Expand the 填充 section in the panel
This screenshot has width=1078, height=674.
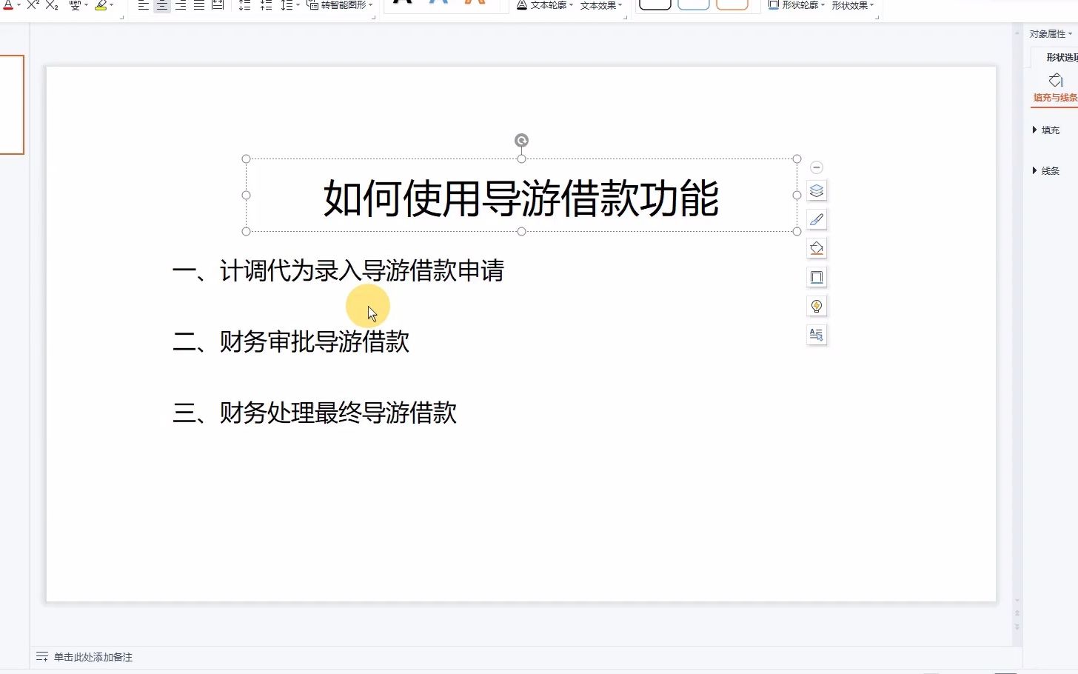point(1048,130)
